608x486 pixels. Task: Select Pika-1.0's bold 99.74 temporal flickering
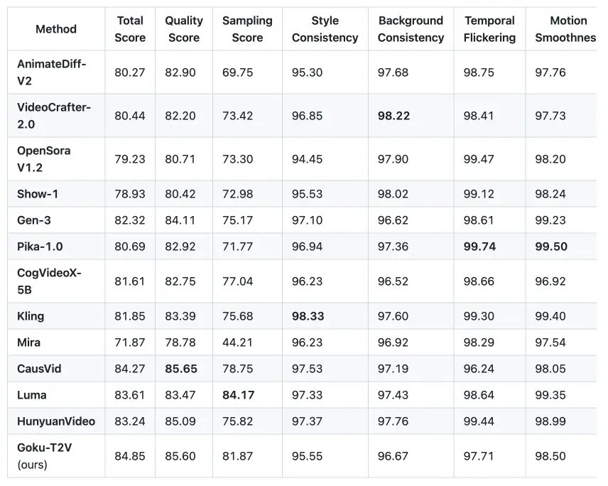click(479, 247)
